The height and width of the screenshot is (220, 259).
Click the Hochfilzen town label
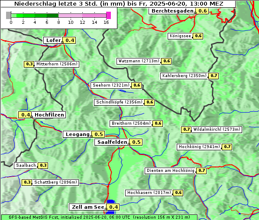pyautogui.click(x=49, y=115)
